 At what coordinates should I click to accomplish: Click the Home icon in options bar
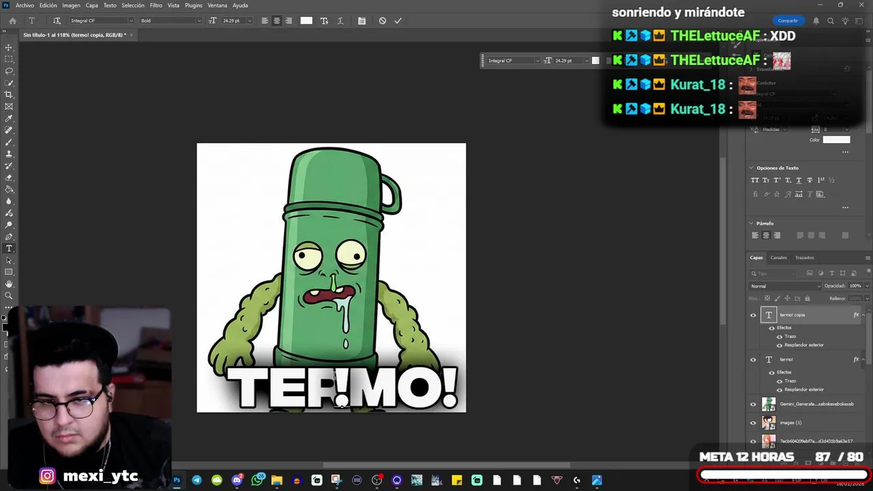point(12,20)
